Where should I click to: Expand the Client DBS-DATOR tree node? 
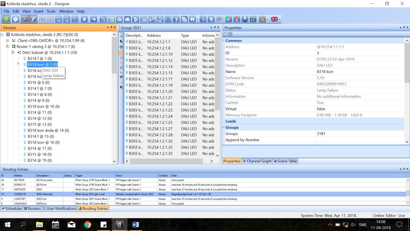point(8,41)
